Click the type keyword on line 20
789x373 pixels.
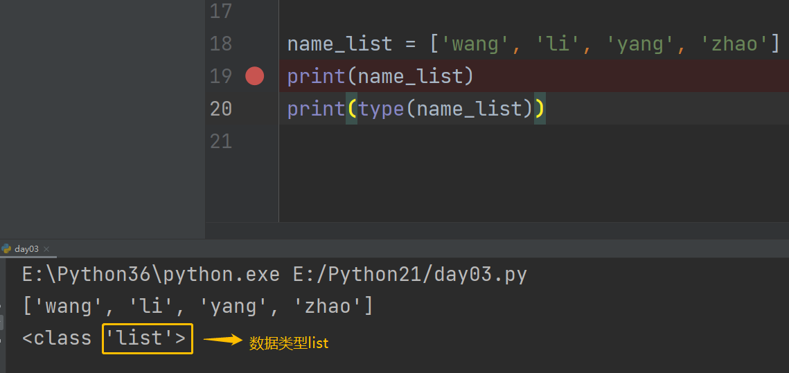click(381, 109)
